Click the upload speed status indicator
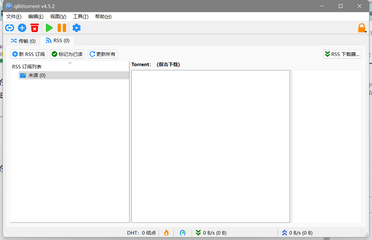Image resolution: width=372 pixels, height=240 pixels. [x=297, y=233]
